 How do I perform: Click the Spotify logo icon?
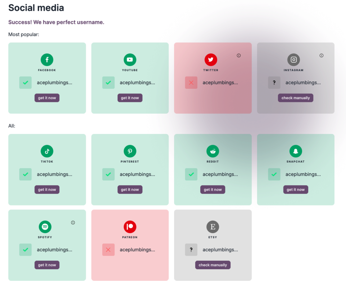(x=45, y=227)
